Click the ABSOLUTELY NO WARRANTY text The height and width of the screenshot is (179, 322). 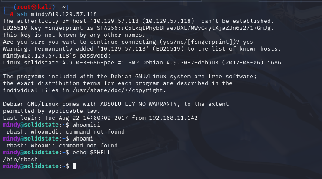pyautogui.click(x=139, y=104)
